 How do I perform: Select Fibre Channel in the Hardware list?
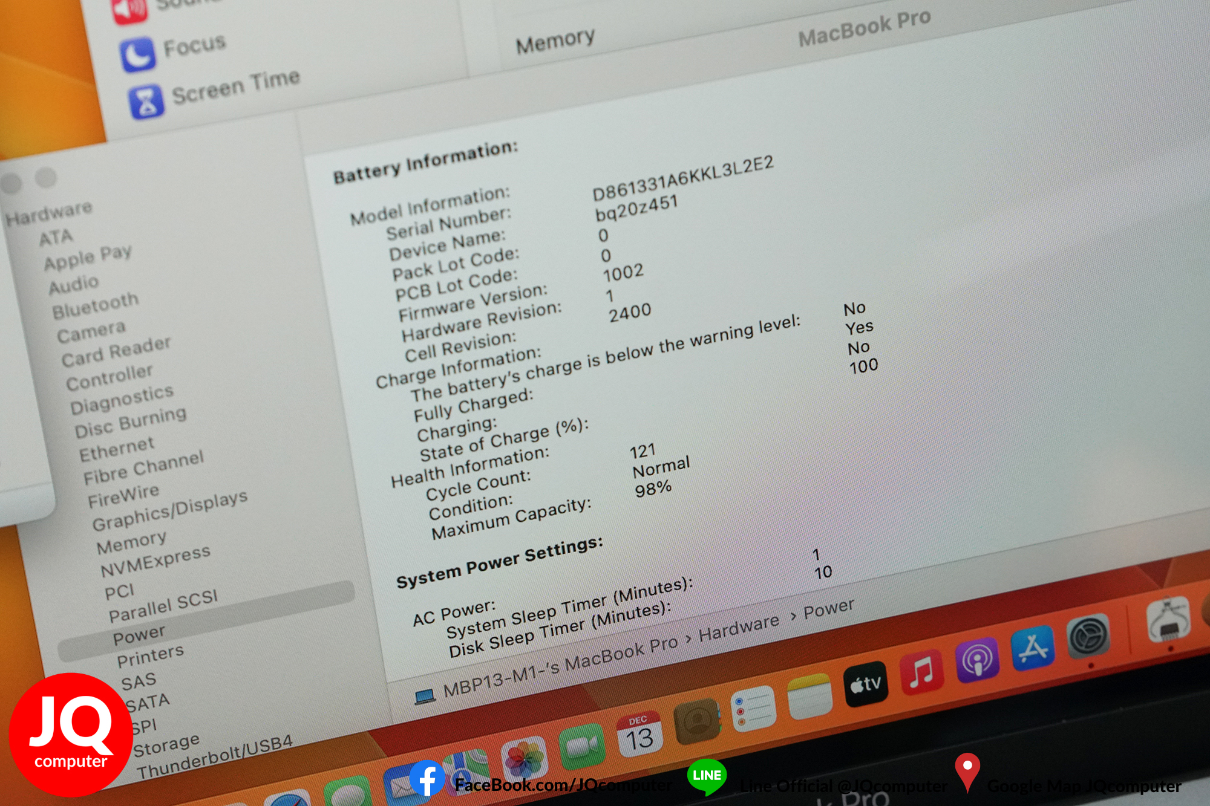coord(144,468)
